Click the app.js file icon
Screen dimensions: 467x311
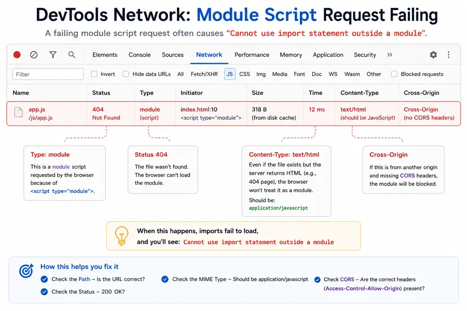pos(19,112)
